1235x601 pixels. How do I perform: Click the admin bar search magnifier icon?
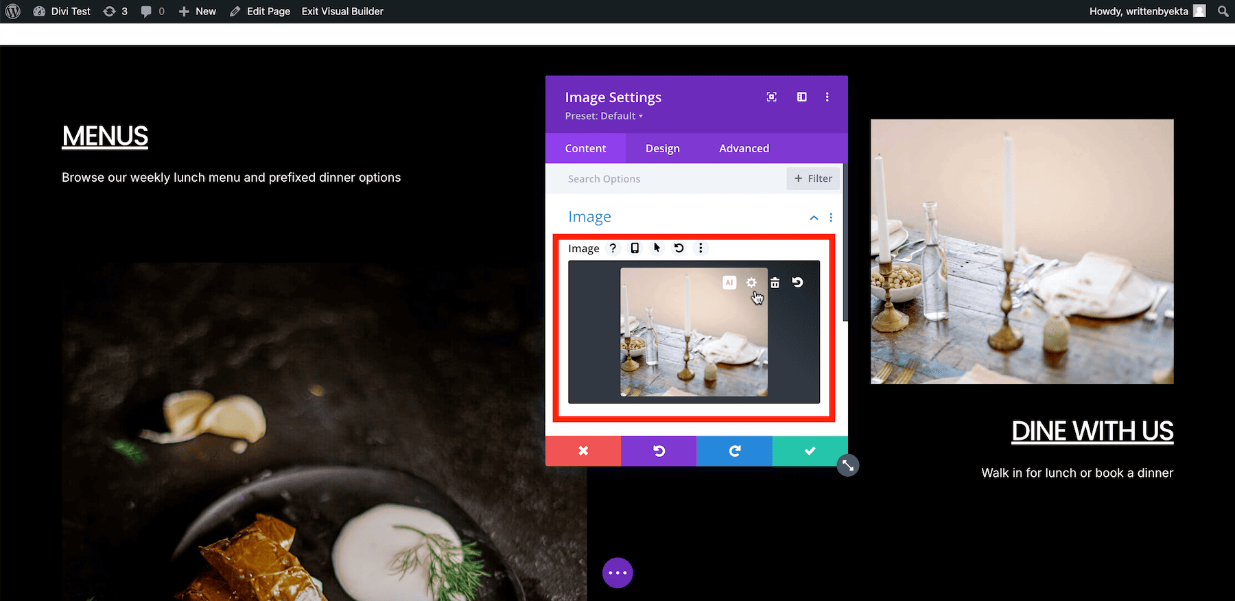1223,11
